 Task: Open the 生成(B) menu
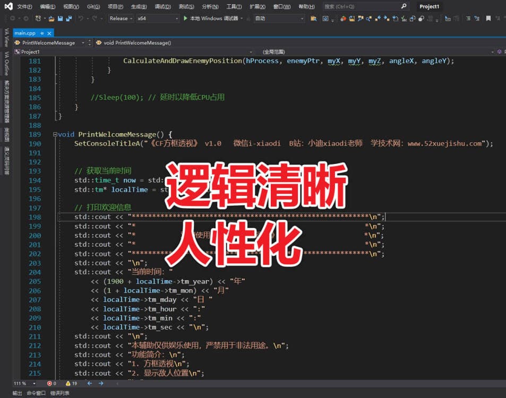(x=139, y=7)
